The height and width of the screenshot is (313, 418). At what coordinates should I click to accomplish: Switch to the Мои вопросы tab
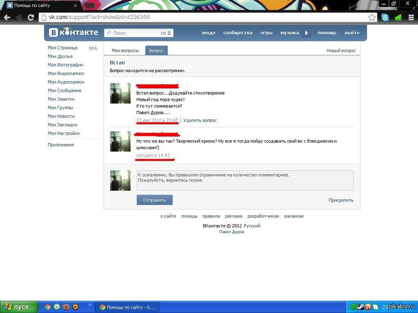pyautogui.click(x=124, y=51)
